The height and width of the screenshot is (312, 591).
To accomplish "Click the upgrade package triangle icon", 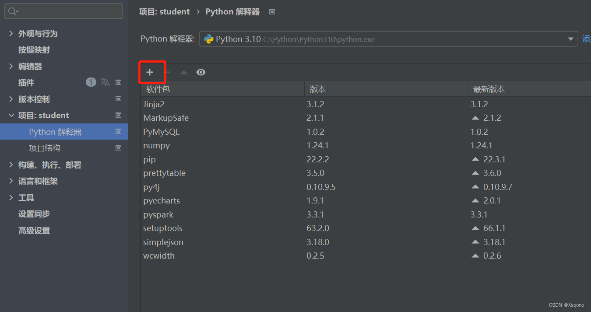I will pos(184,72).
